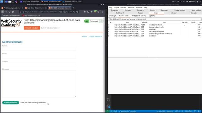Switch to the Sequencer tab
The image size is (202, 113).
[x=115, y=10]
